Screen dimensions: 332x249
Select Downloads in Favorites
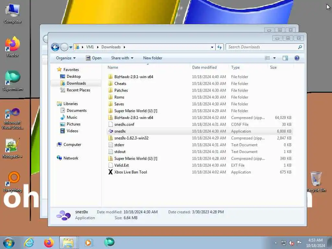(76, 83)
